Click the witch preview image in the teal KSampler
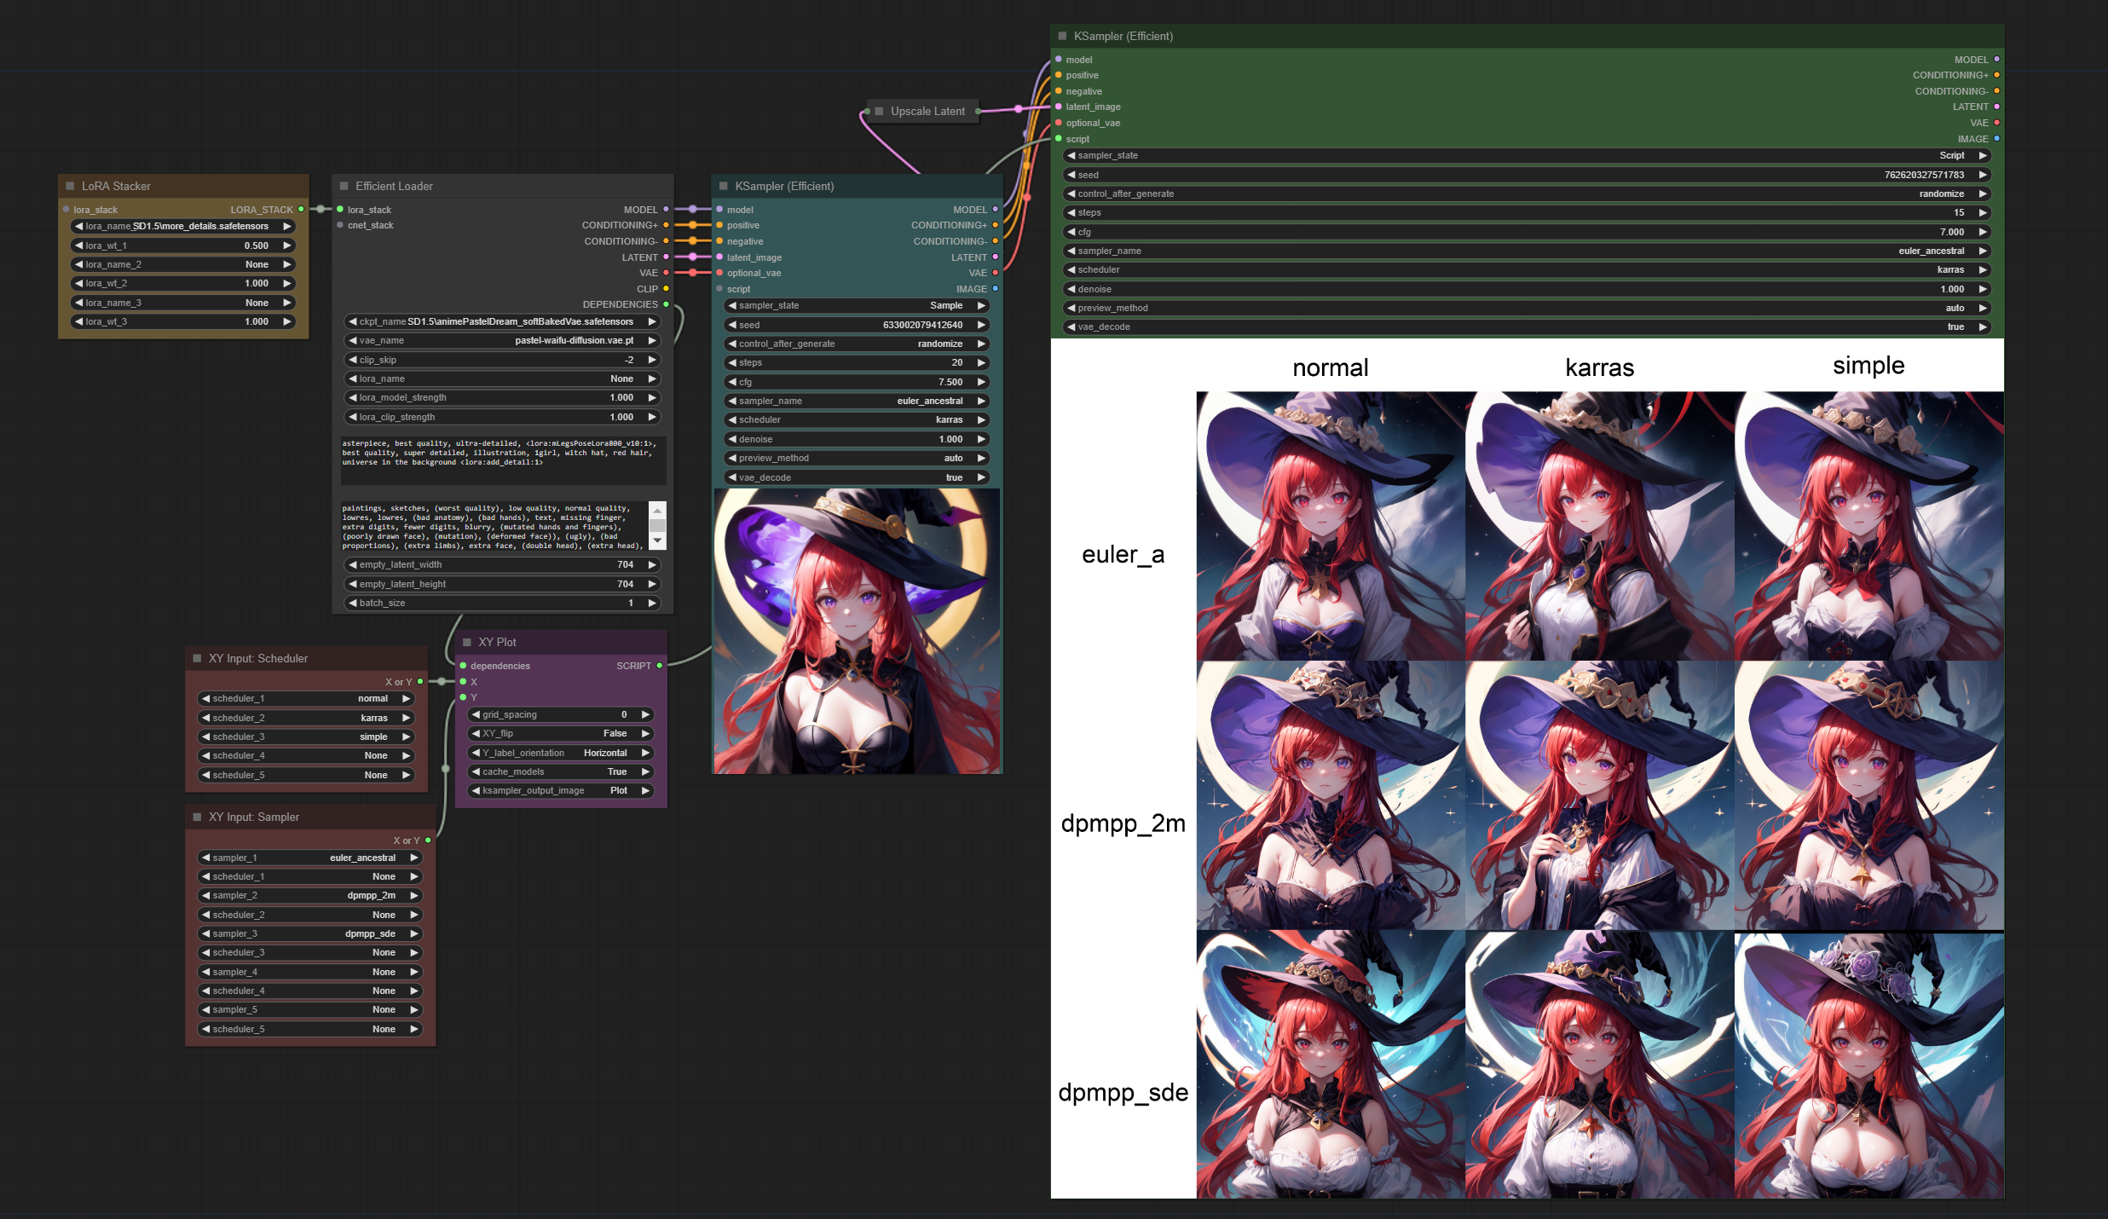The height and width of the screenshot is (1219, 2108). point(857,631)
